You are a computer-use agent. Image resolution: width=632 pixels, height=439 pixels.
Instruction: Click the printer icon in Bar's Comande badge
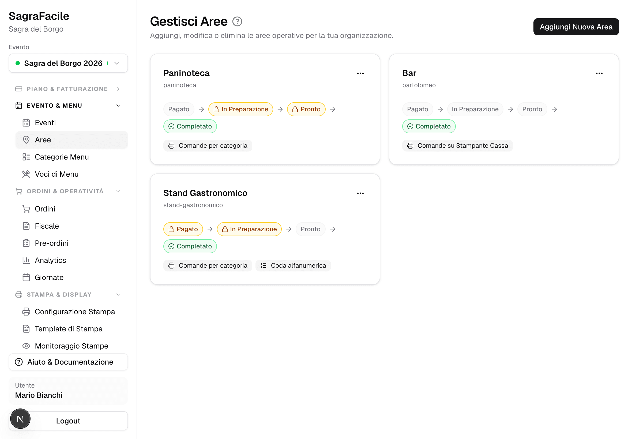(x=410, y=146)
